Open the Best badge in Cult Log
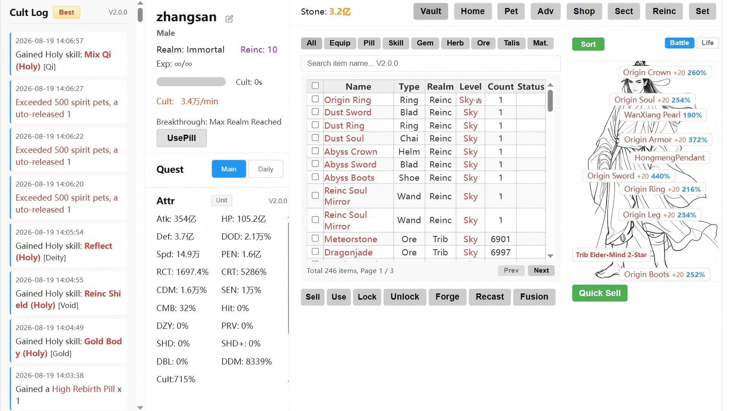 [67, 12]
